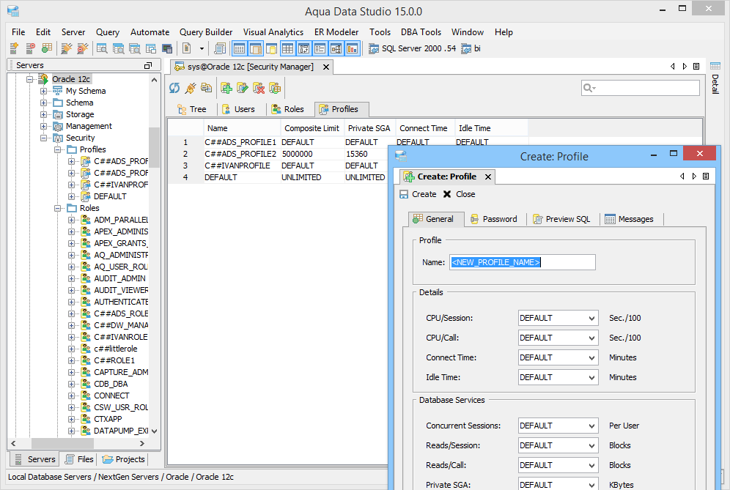The width and height of the screenshot is (730, 490).
Task: Open the Reads/Session dropdown
Action: pyautogui.click(x=558, y=445)
